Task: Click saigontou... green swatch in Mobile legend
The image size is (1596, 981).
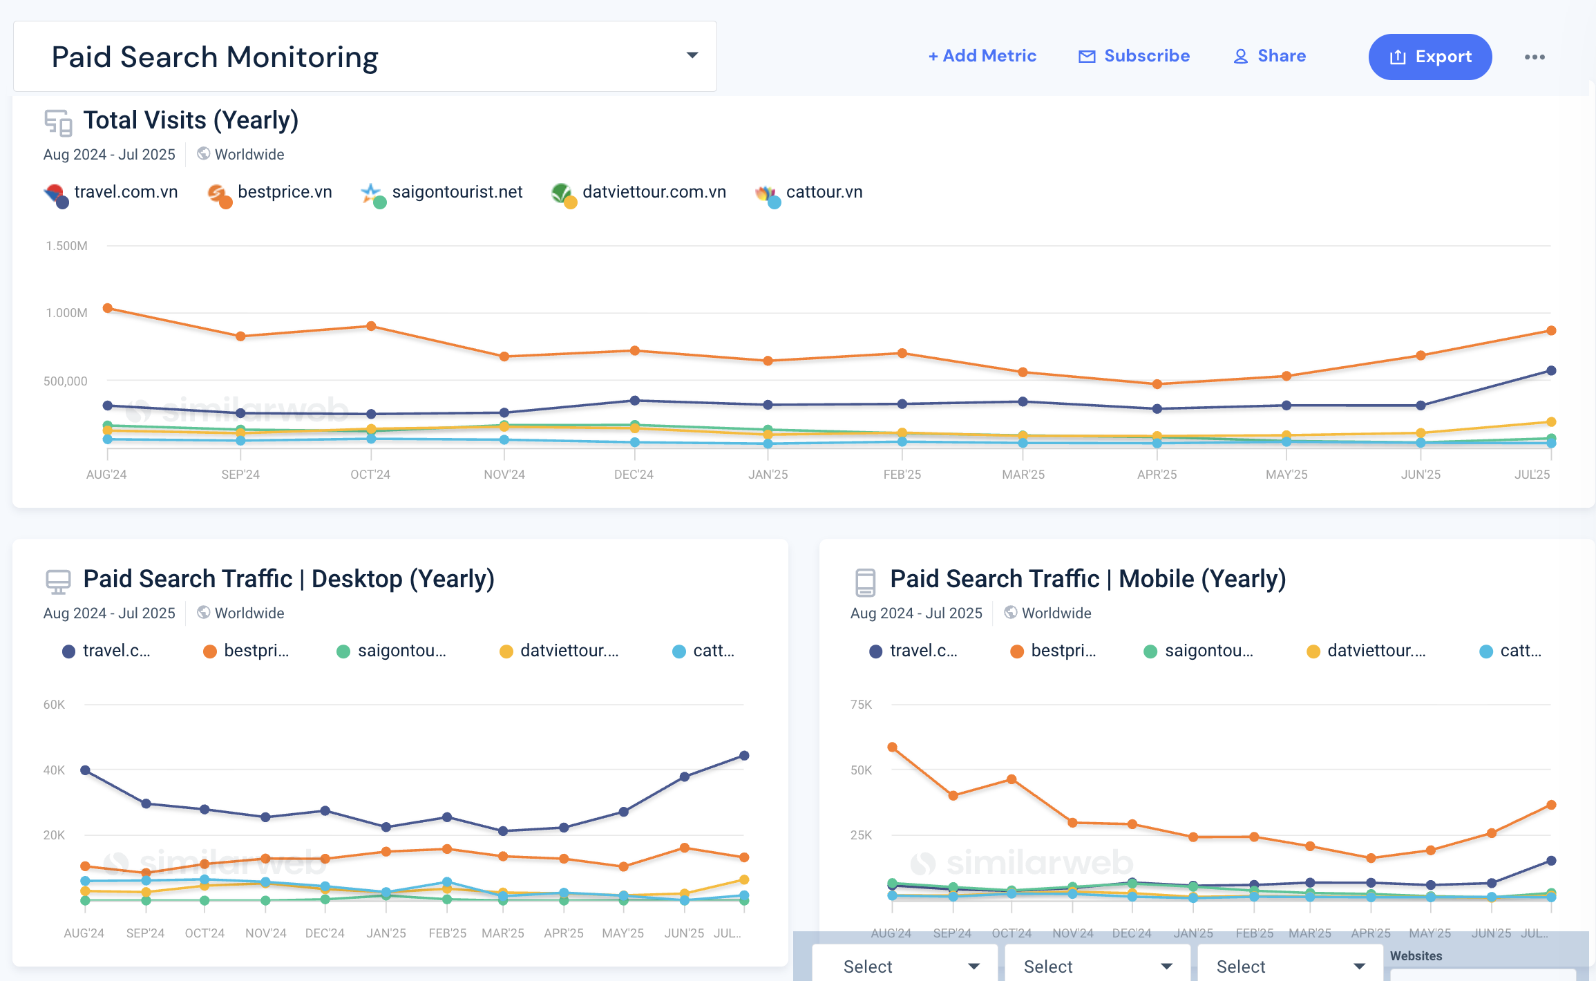Action: click(1150, 651)
